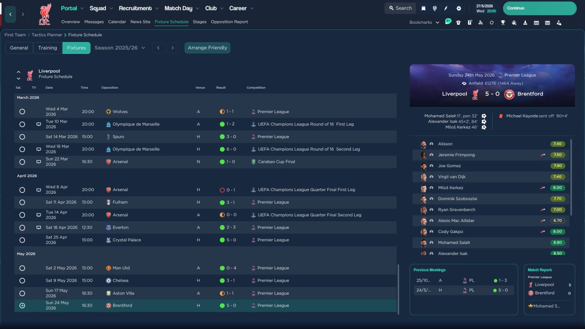Click the player ratings list scrollbar

point(571,177)
